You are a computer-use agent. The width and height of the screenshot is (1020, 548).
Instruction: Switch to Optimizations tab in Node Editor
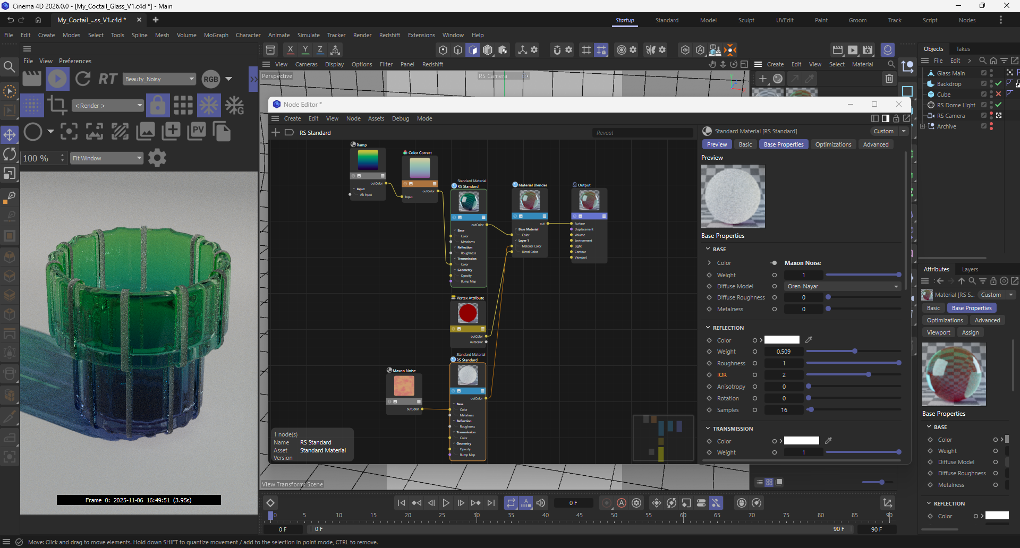click(833, 144)
